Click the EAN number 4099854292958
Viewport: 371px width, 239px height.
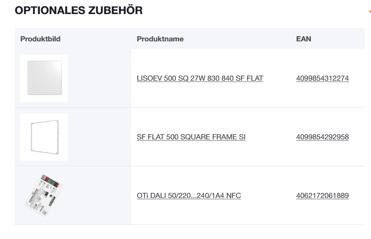[x=322, y=137]
